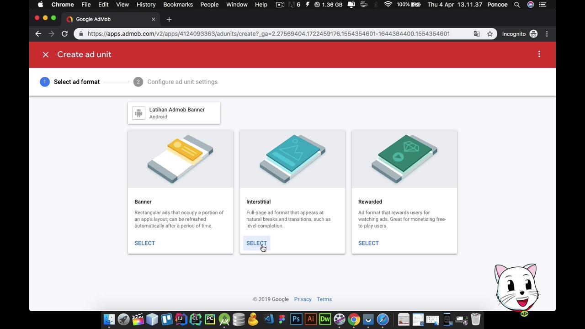Go back in Chrome
Viewport: 585px width, 329px height.
click(x=38, y=34)
